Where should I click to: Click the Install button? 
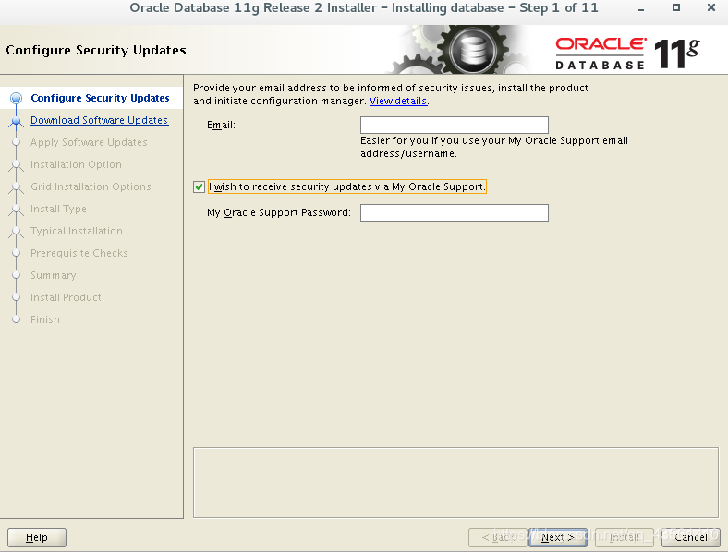coord(625,537)
